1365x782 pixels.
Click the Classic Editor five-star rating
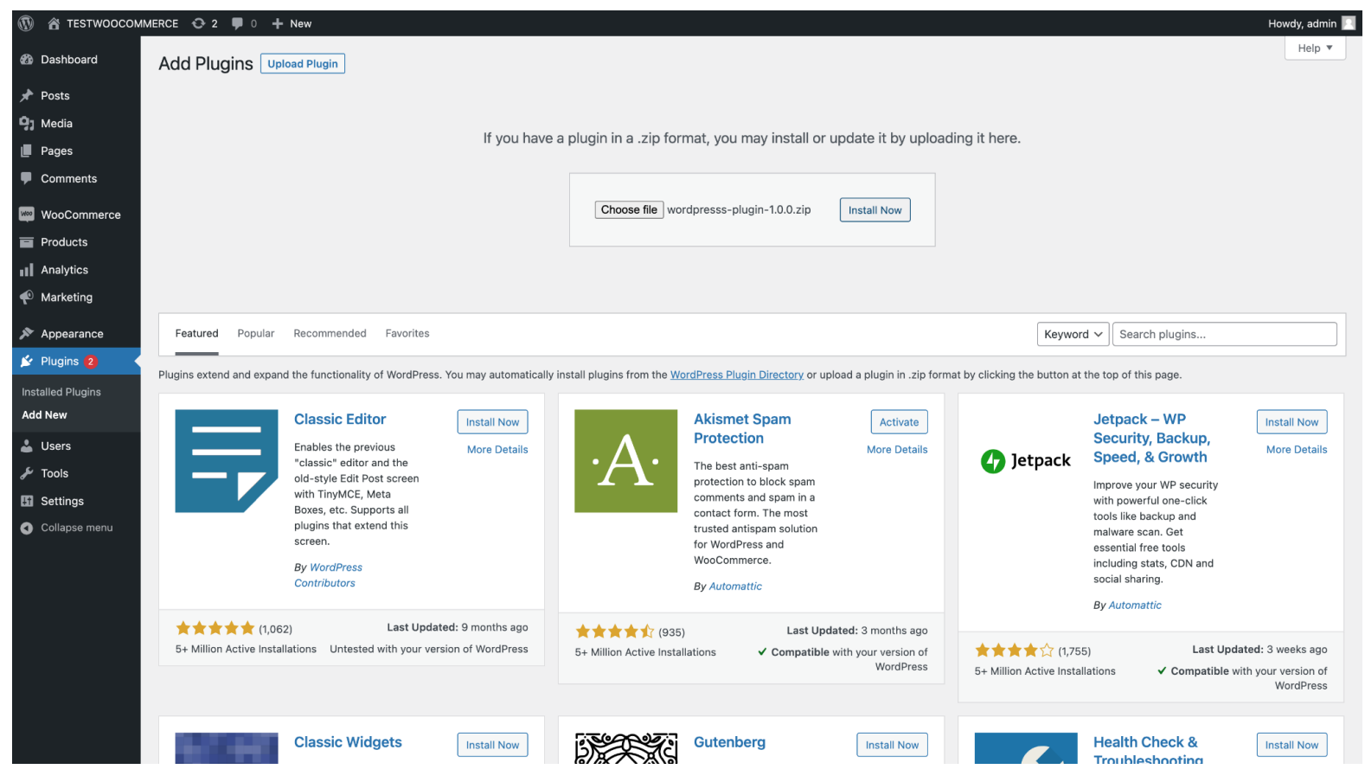215,629
